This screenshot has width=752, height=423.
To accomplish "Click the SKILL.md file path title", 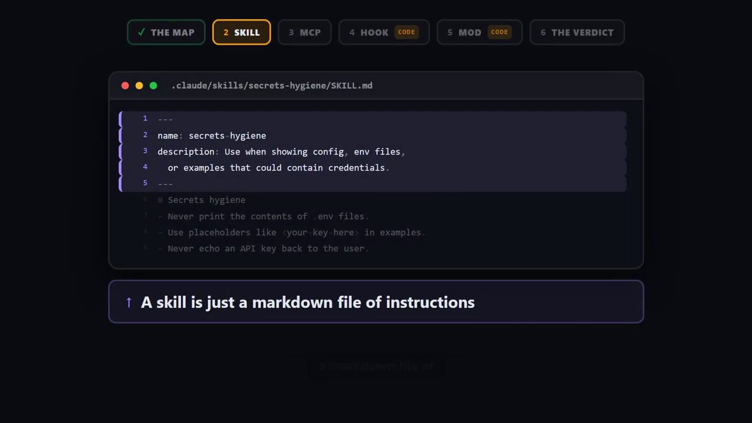I will point(272,86).
